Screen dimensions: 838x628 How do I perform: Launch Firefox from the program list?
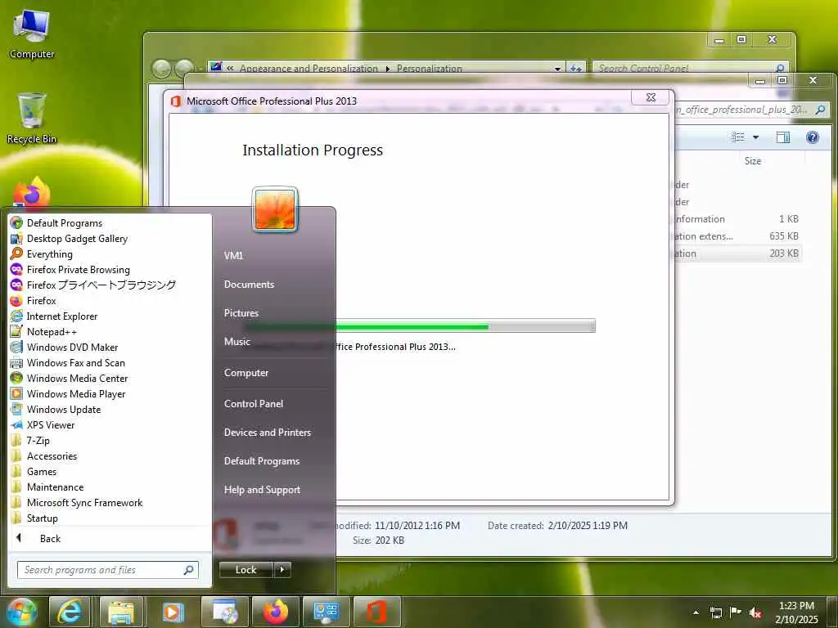tap(41, 301)
